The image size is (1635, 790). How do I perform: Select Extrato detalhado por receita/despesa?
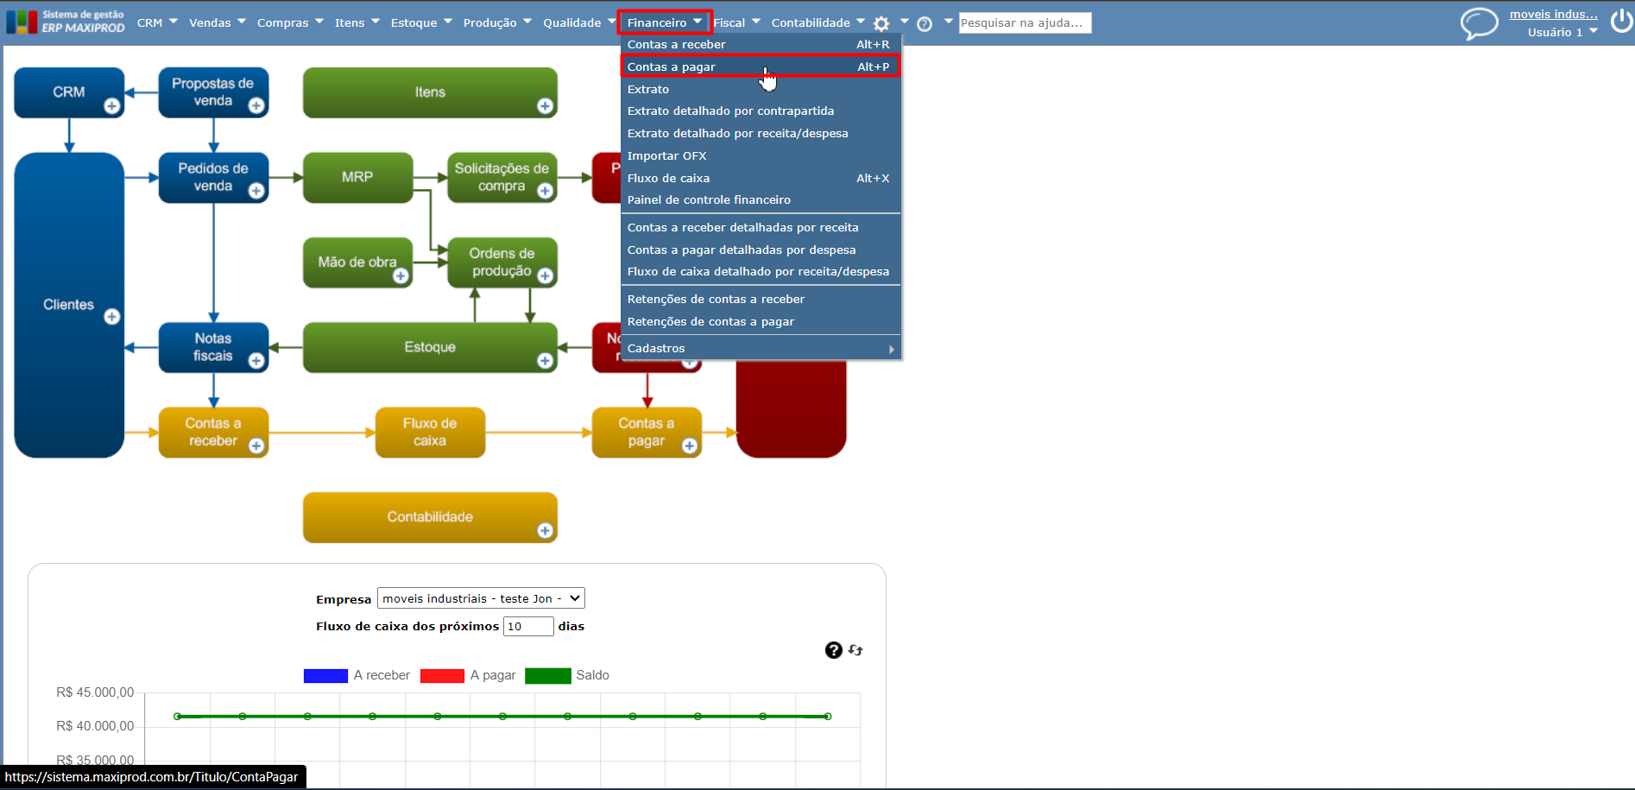tap(761, 134)
